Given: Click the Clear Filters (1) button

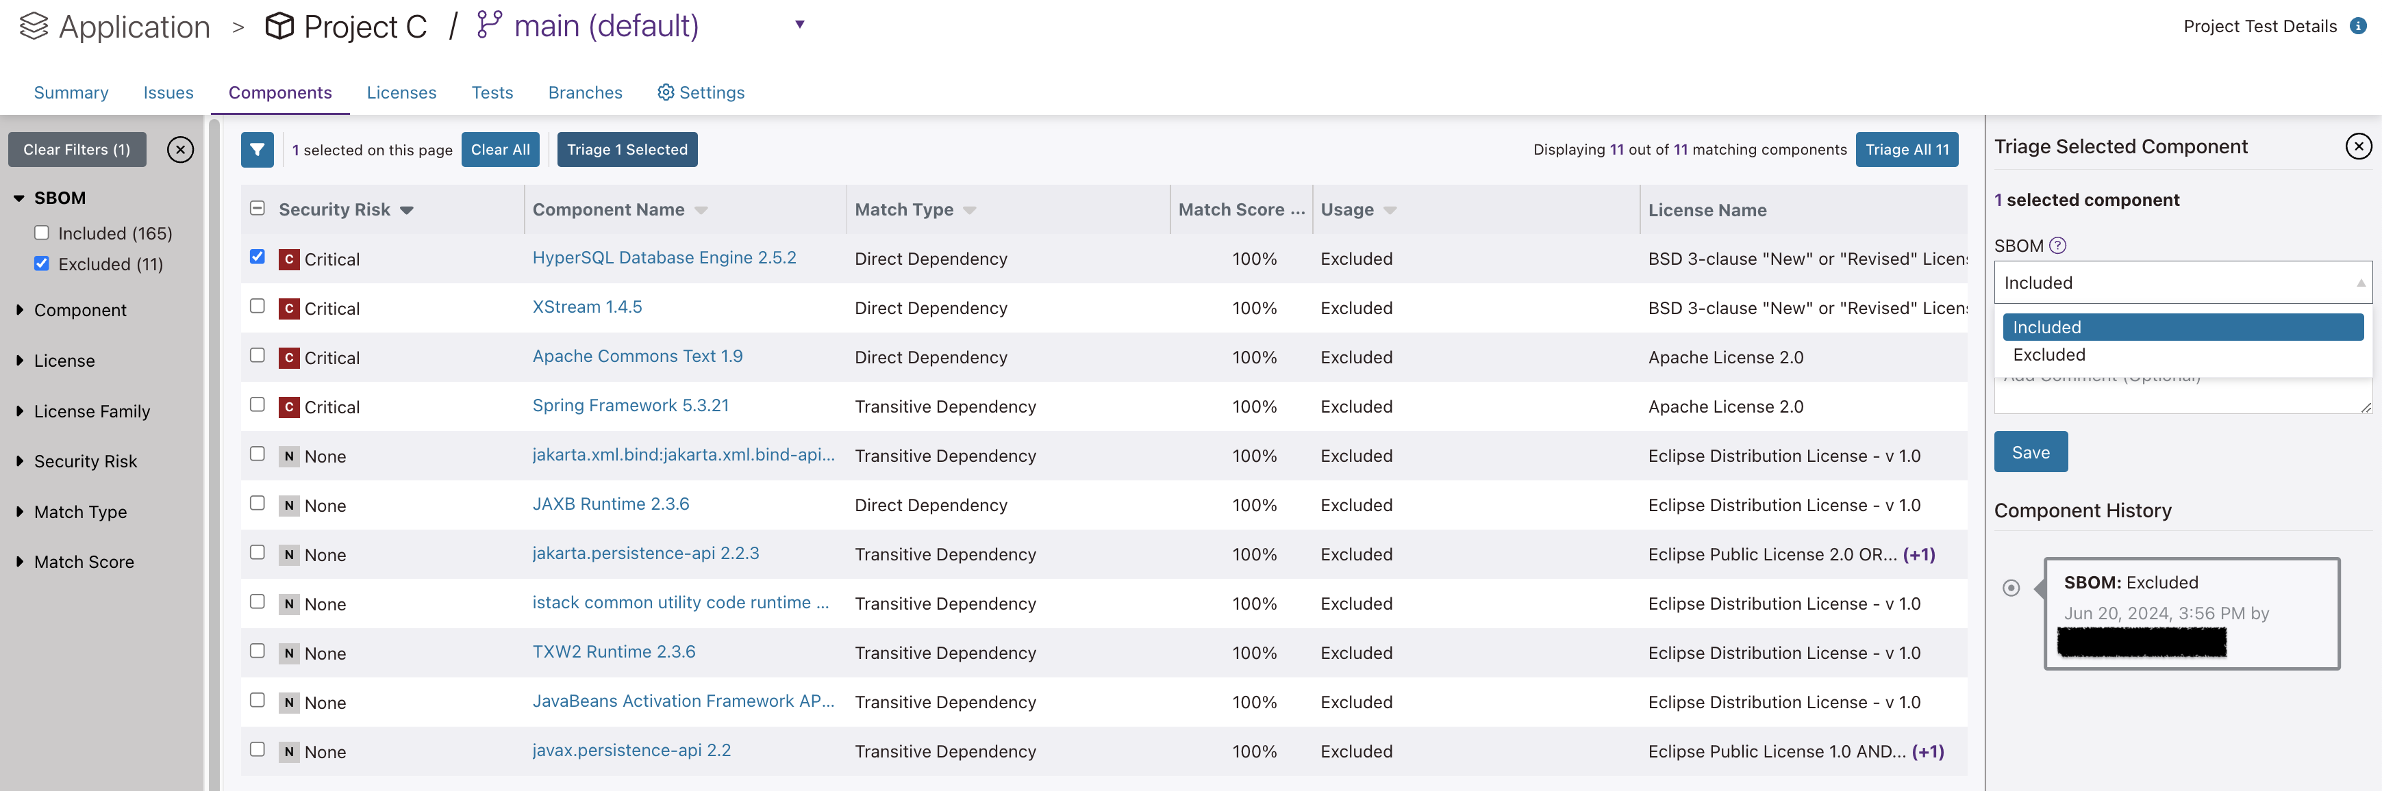Looking at the screenshot, I should pyautogui.click(x=77, y=150).
